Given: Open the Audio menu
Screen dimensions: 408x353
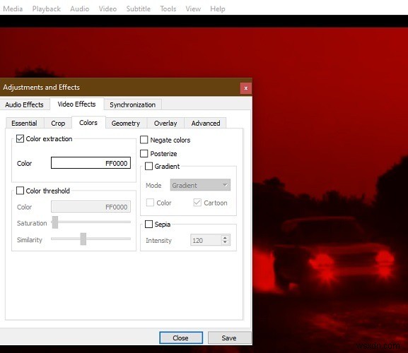Looking at the screenshot, I should pyautogui.click(x=80, y=9).
